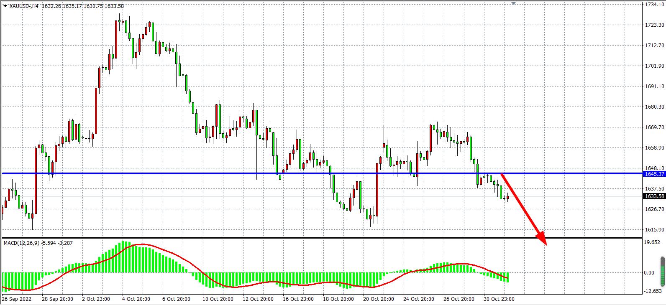Select the red downward trend arrow
The height and width of the screenshot is (305, 666).
tap(524, 209)
